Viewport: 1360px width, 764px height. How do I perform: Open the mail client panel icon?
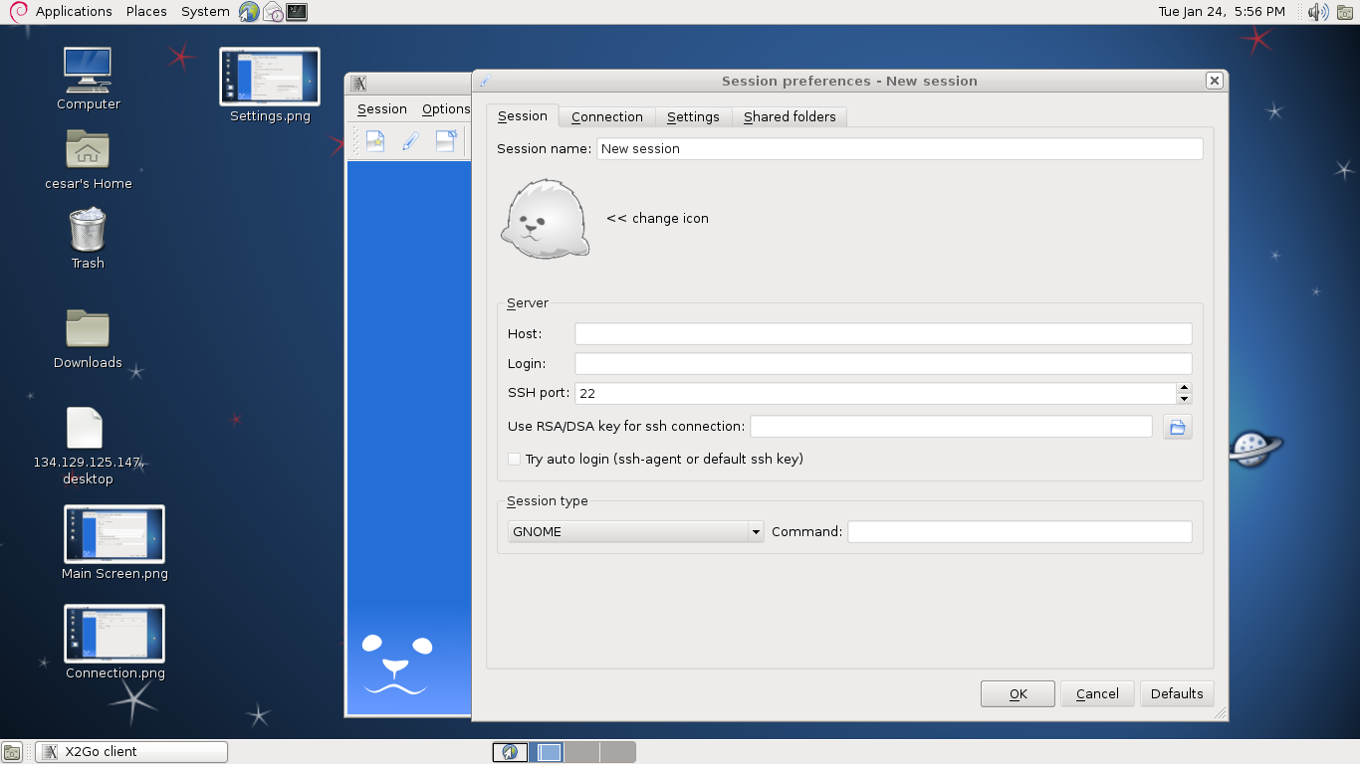coord(273,12)
